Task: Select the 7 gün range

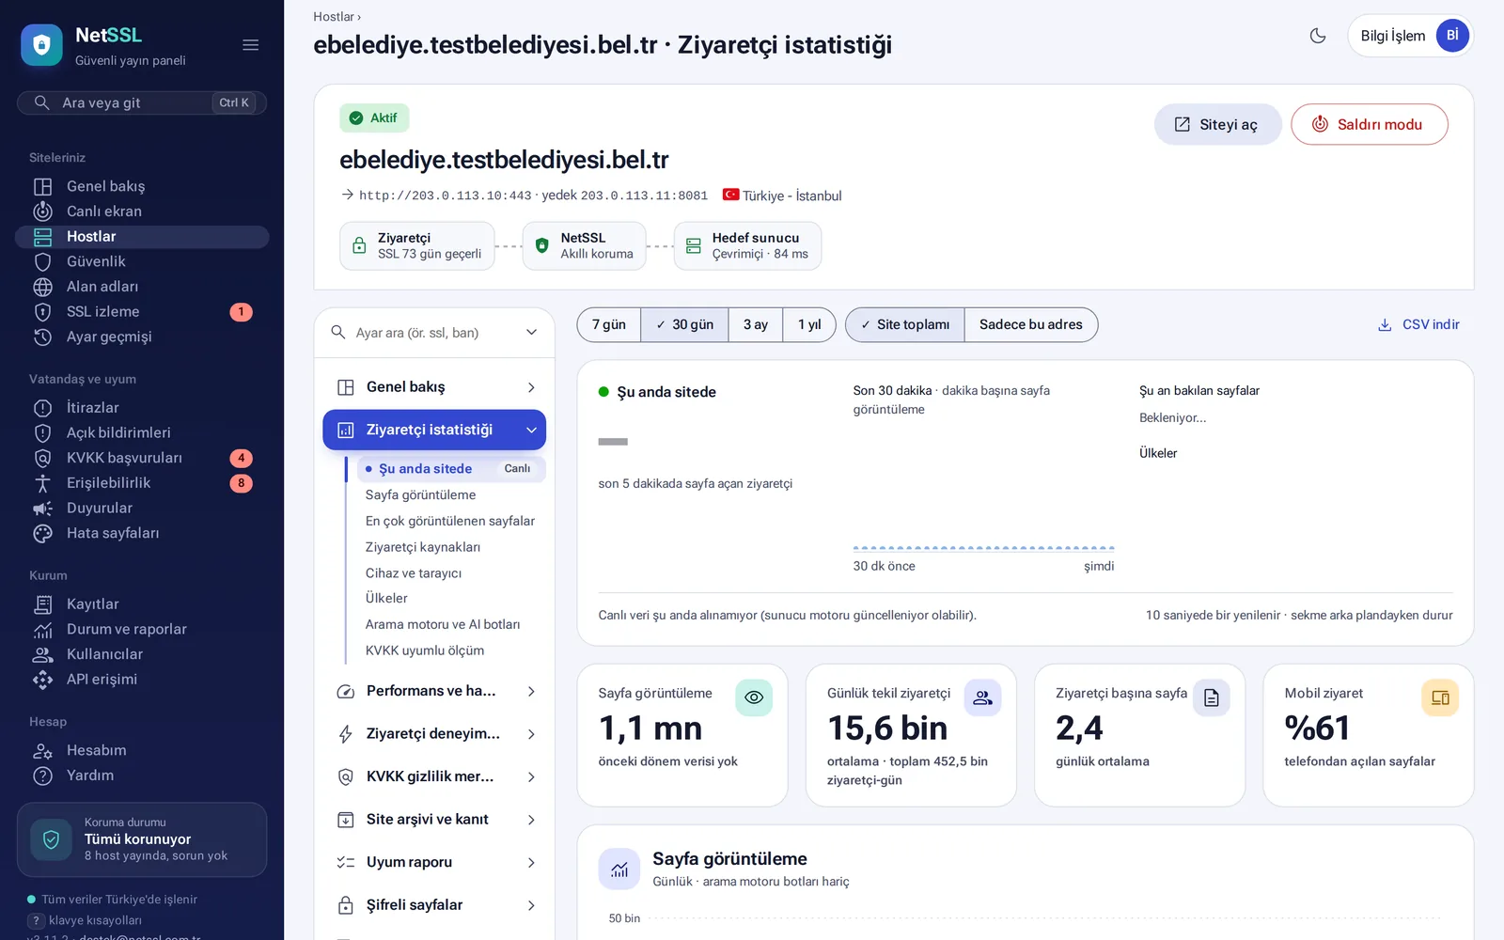Action: coord(609,324)
